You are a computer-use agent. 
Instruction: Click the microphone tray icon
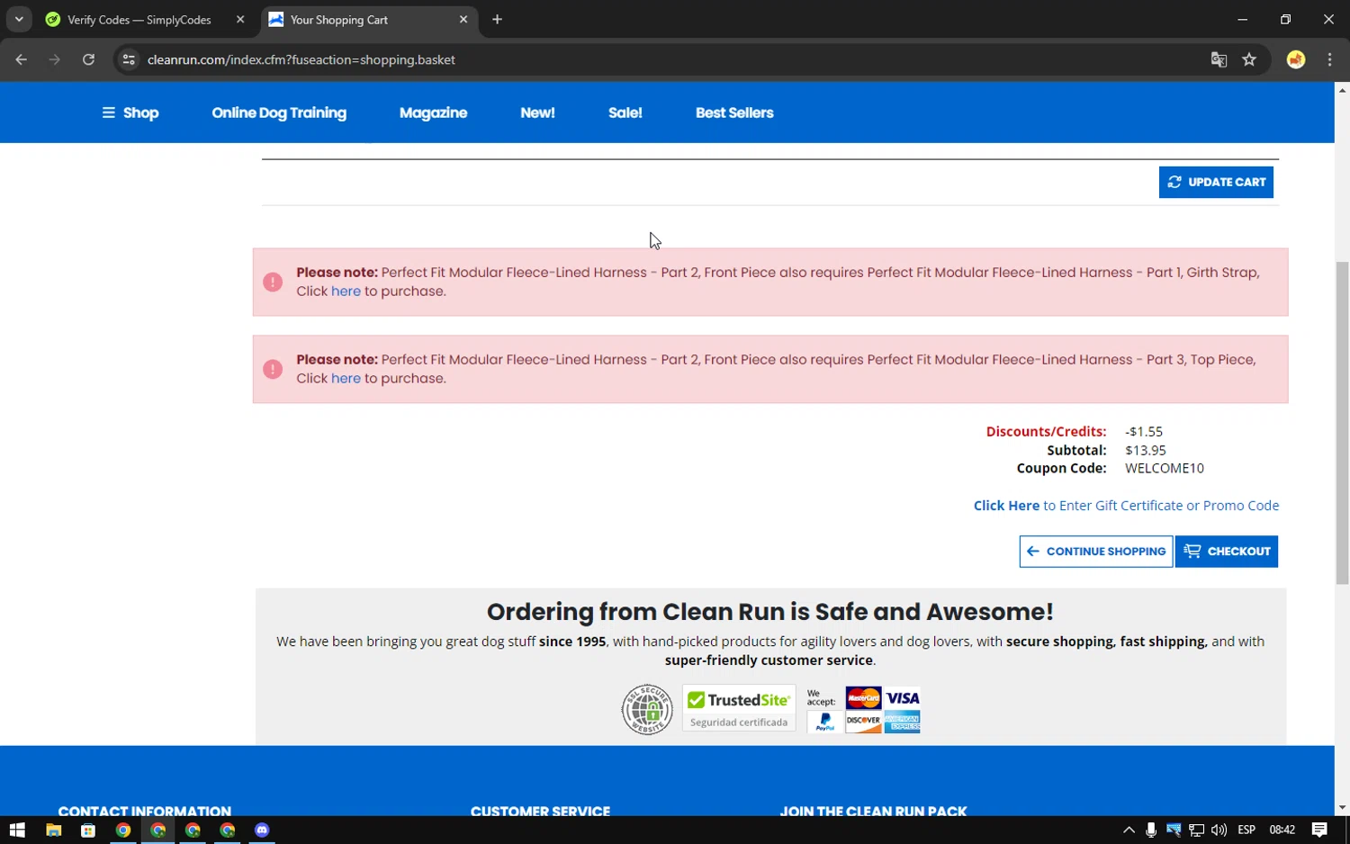pos(1150,830)
